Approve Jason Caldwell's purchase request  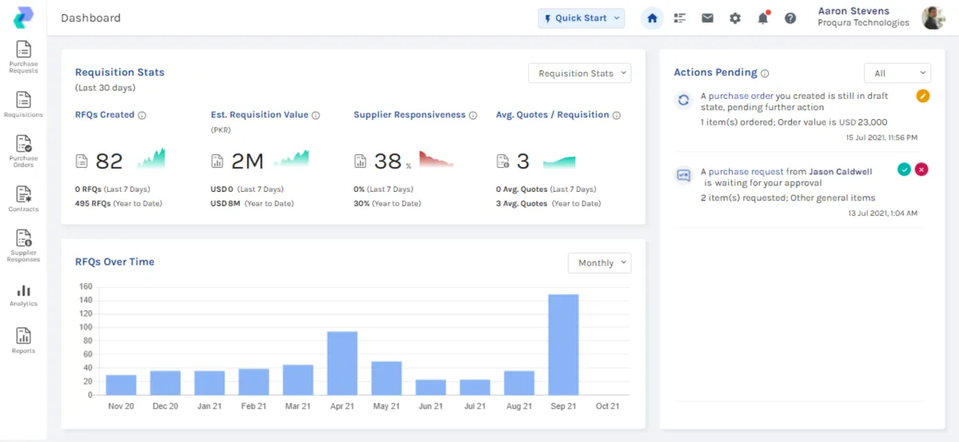coord(904,169)
